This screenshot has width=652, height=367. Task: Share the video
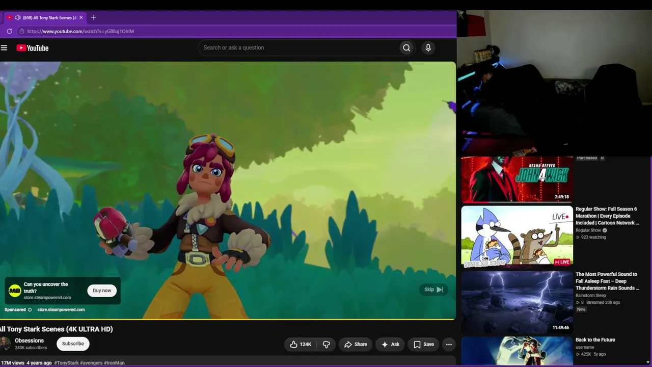356,345
